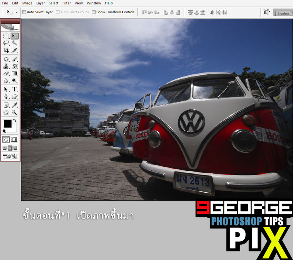Select the Slice tool

pyautogui.click(x=14, y=50)
